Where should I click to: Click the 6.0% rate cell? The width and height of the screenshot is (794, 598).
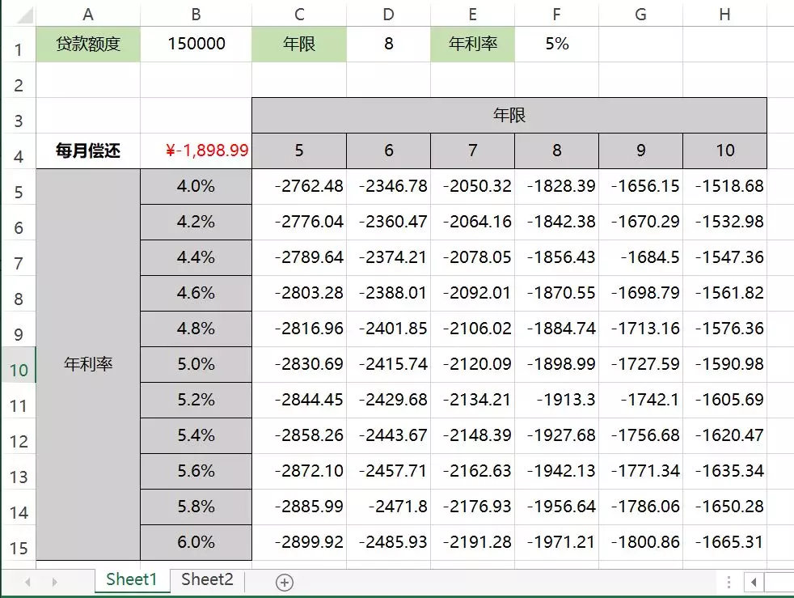pyautogui.click(x=196, y=543)
